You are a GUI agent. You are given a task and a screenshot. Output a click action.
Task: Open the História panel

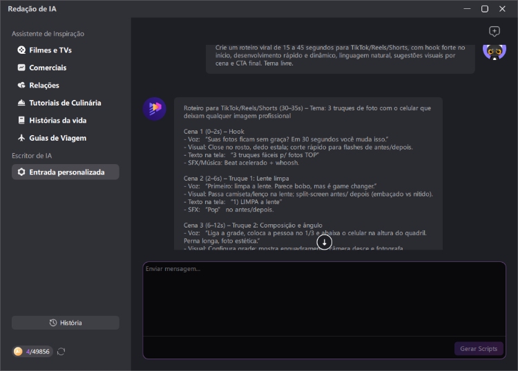pyautogui.click(x=66, y=323)
